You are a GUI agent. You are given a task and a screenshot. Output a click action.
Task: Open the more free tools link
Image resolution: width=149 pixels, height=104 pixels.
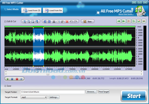pos(126,14)
